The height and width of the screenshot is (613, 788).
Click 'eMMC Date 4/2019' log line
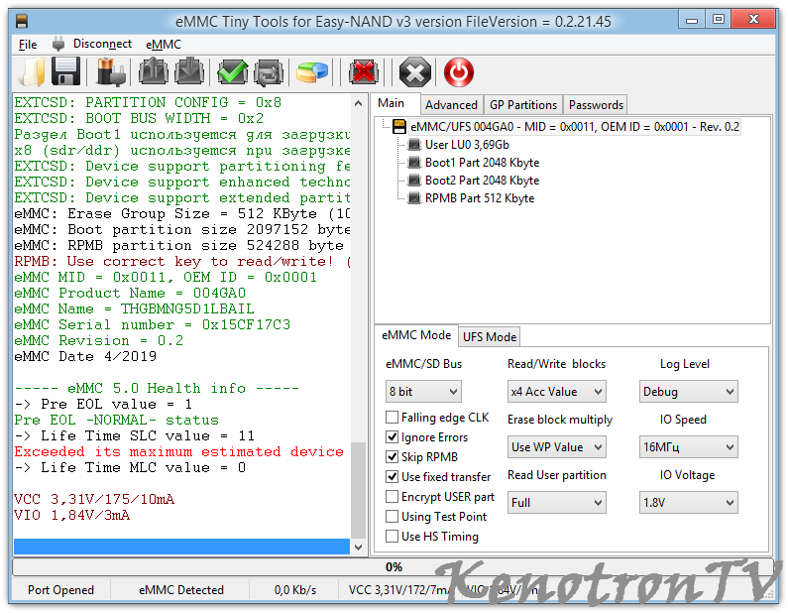(x=85, y=356)
